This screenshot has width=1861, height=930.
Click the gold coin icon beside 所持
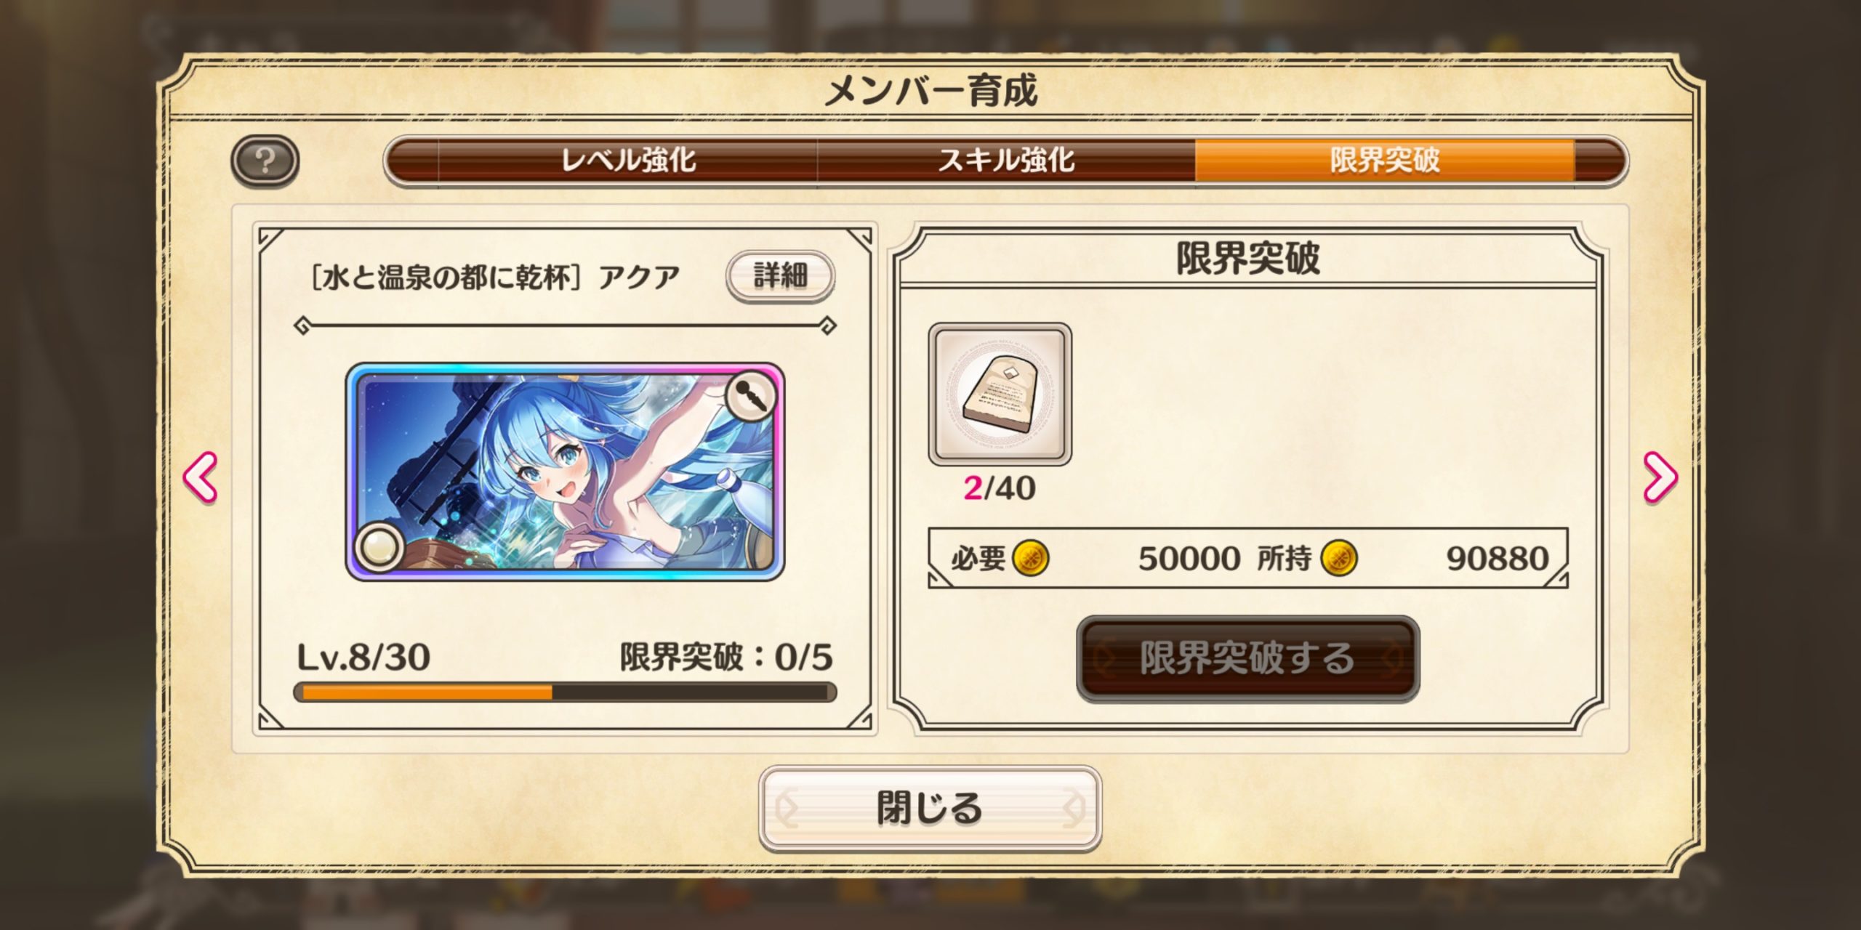[x=1339, y=559]
